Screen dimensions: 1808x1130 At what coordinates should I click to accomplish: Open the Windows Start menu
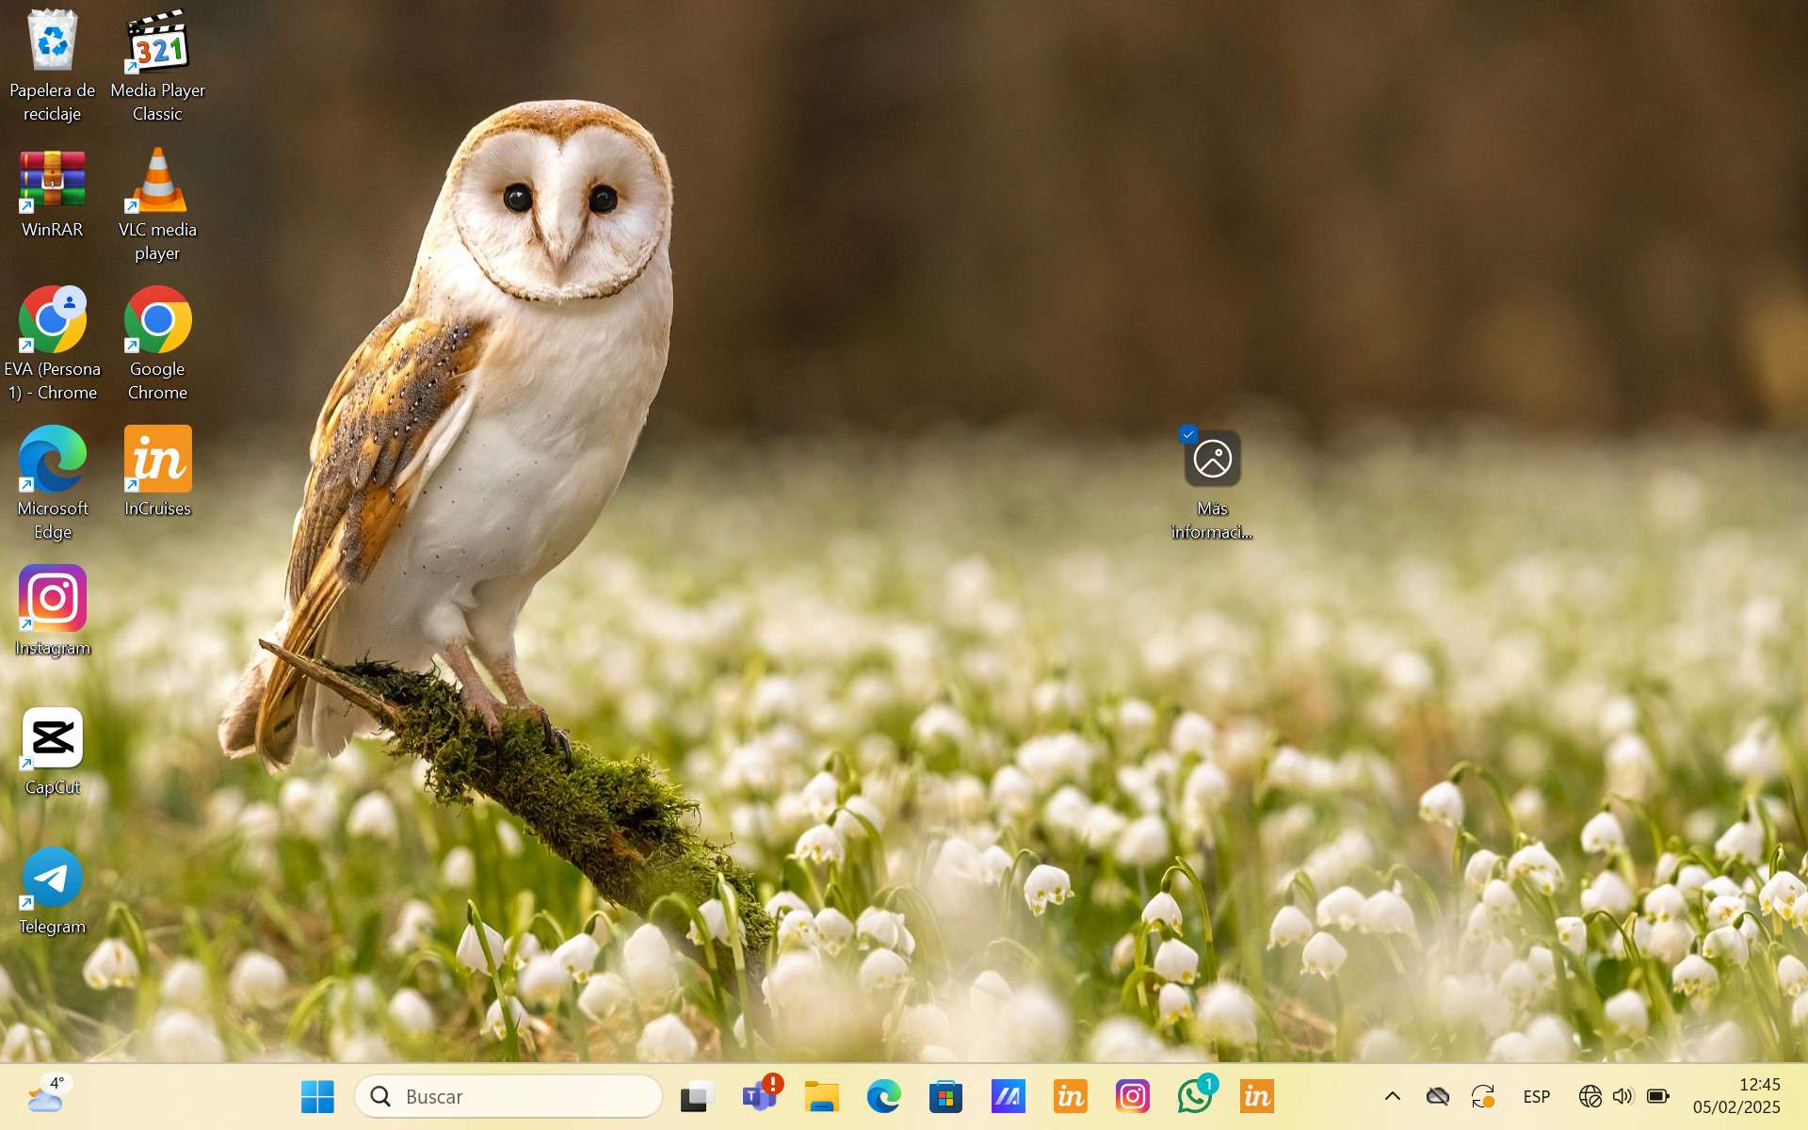[317, 1096]
